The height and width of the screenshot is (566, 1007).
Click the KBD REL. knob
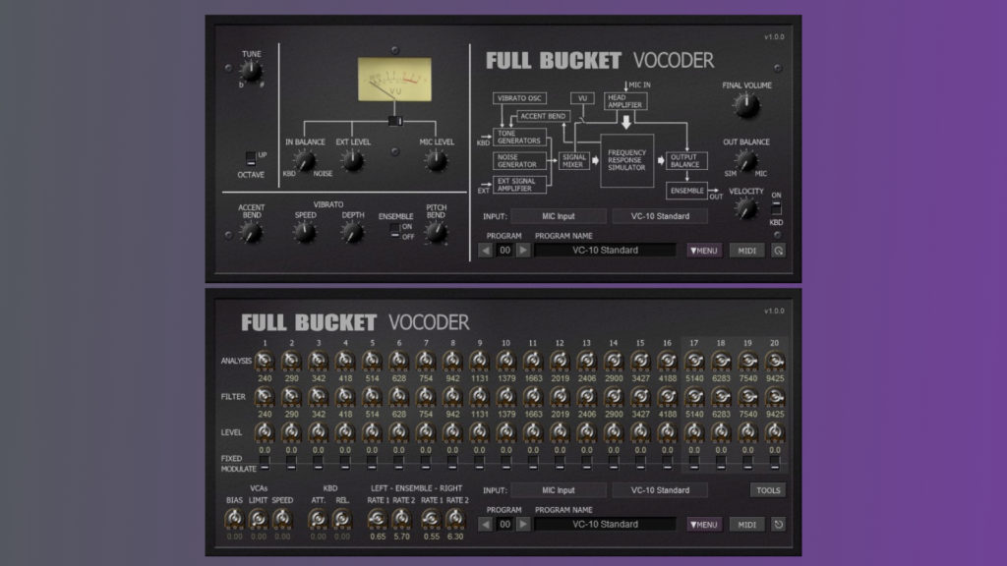[341, 518]
